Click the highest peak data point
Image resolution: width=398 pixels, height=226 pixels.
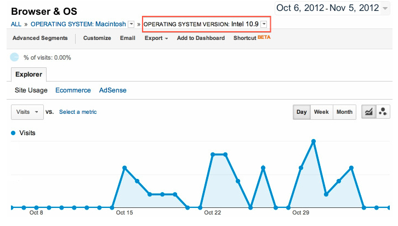(x=314, y=141)
